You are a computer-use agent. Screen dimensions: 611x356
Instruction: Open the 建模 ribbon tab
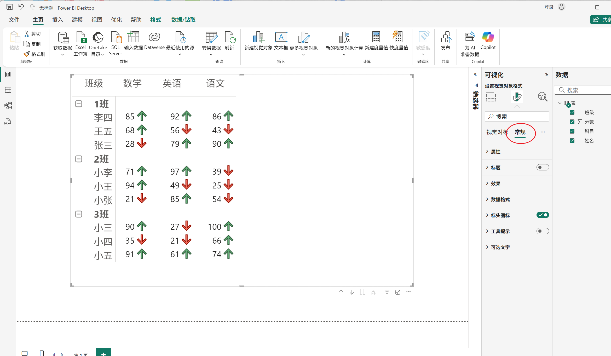click(x=77, y=20)
